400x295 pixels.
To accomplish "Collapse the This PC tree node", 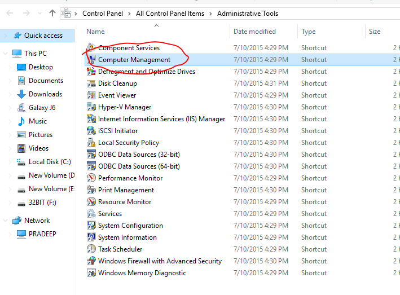I will (x=5, y=53).
